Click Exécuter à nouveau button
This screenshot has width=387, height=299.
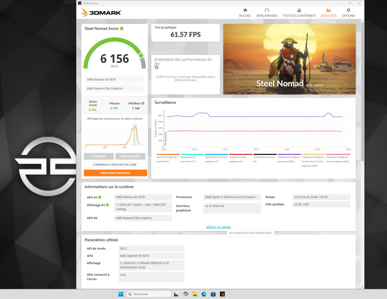pos(115,173)
